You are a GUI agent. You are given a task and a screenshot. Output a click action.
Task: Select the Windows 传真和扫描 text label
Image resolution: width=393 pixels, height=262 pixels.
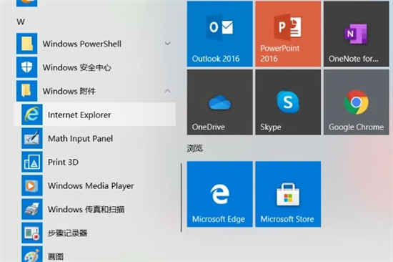click(x=86, y=209)
